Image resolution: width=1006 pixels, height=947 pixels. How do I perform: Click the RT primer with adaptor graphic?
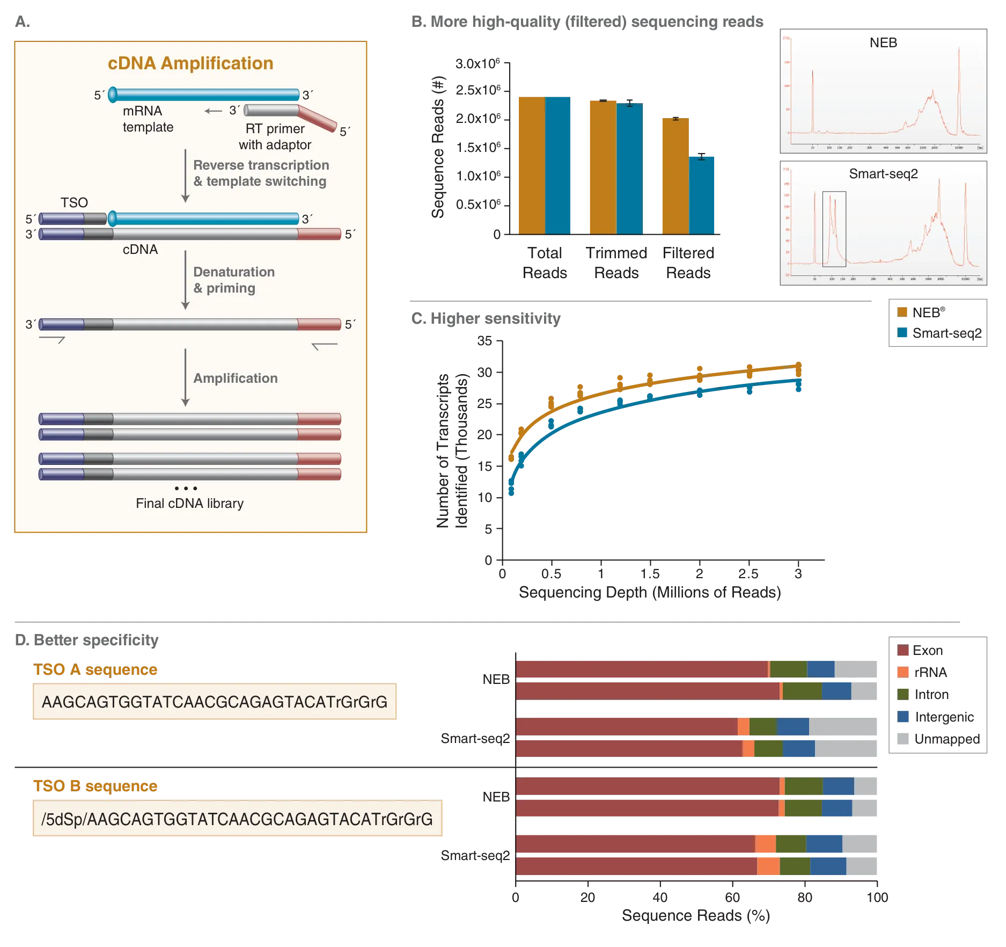click(x=290, y=114)
